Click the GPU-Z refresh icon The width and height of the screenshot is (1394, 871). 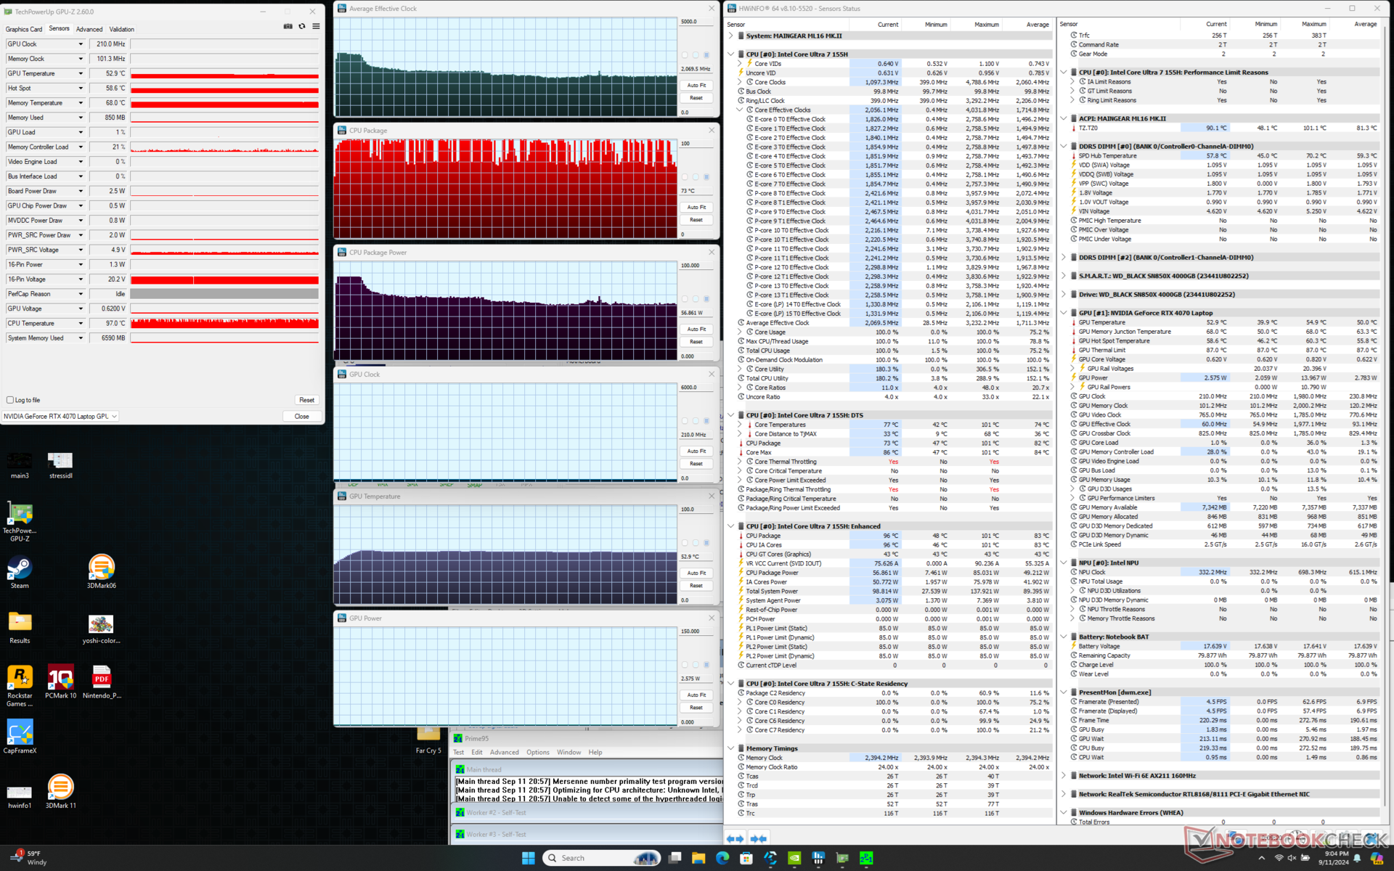click(x=302, y=26)
